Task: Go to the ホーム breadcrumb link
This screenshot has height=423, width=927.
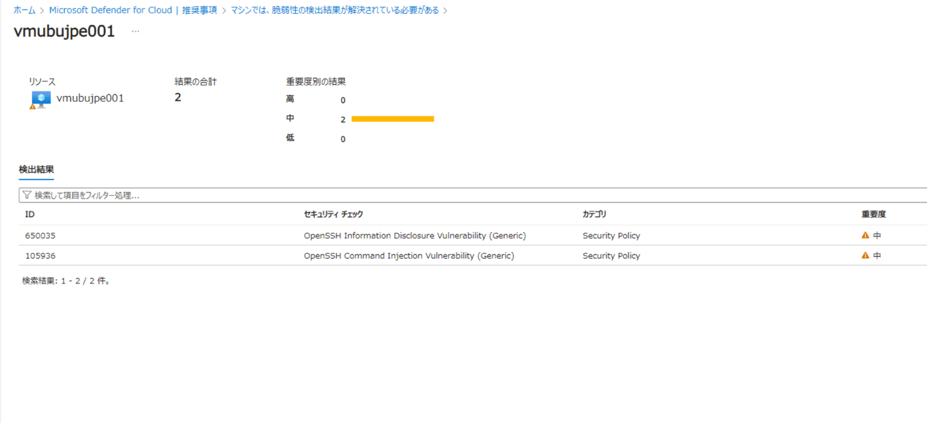Action: 24,11
